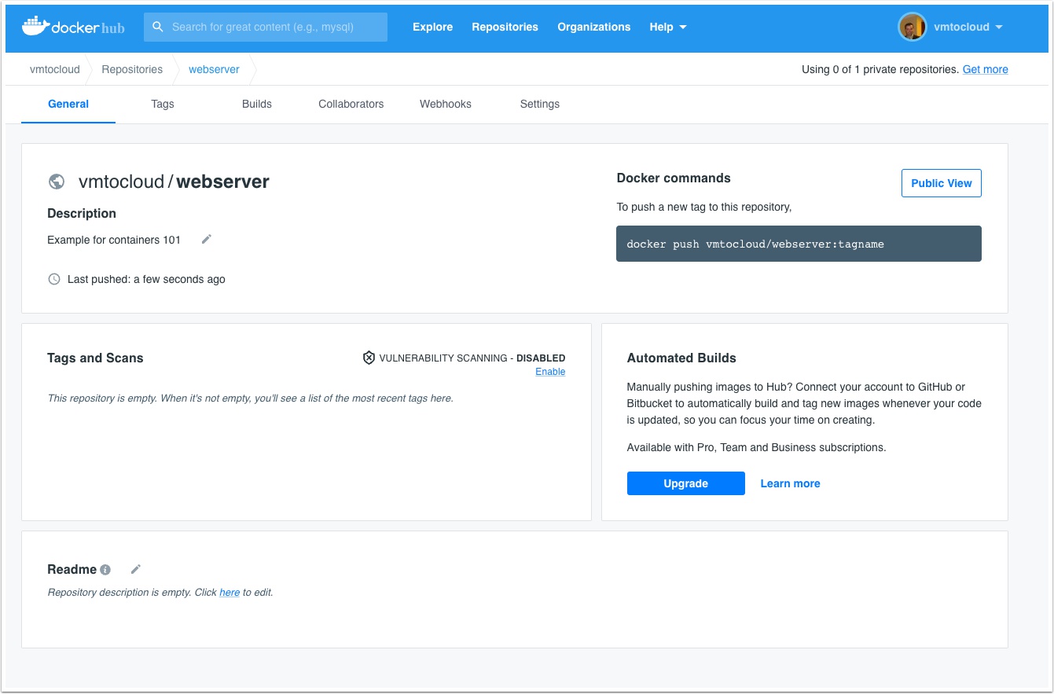This screenshot has width=1054, height=694.
Task: Open Organizations in top navigation
Action: [594, 27]
